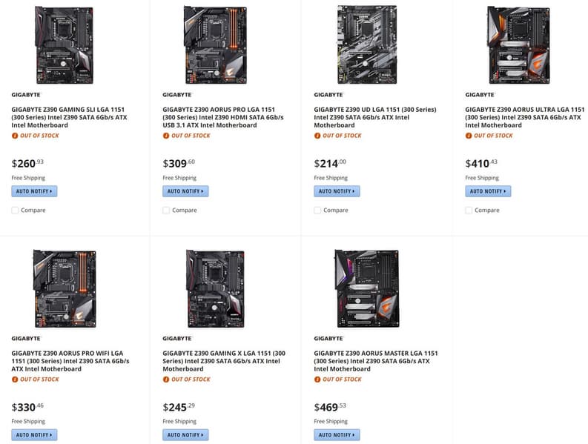Open Auto Notify under Z390 AORUS PRO WIFI
This screenshot has height=444, width=588.
pyautogui.click(x=34, y=435)
